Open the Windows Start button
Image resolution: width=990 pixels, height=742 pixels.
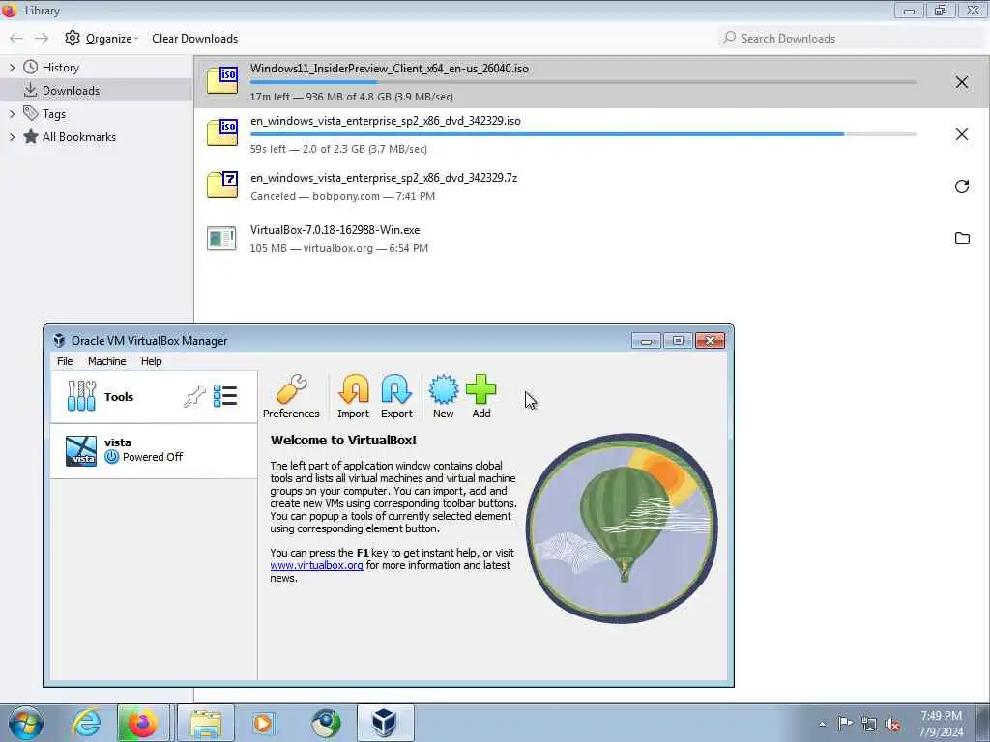[26, 723]
